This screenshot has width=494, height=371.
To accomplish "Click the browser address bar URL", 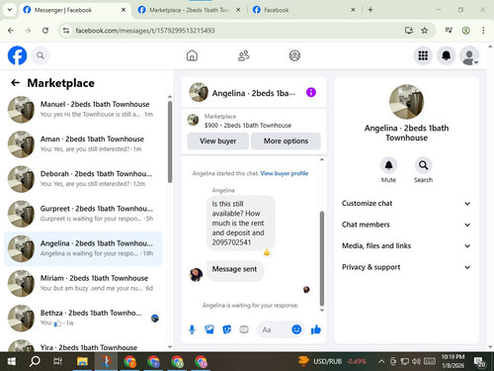I will [145, 31].
